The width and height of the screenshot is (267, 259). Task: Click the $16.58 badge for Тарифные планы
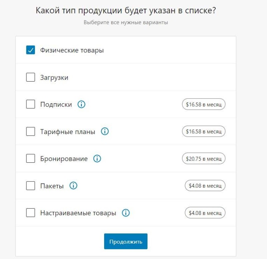204,131
